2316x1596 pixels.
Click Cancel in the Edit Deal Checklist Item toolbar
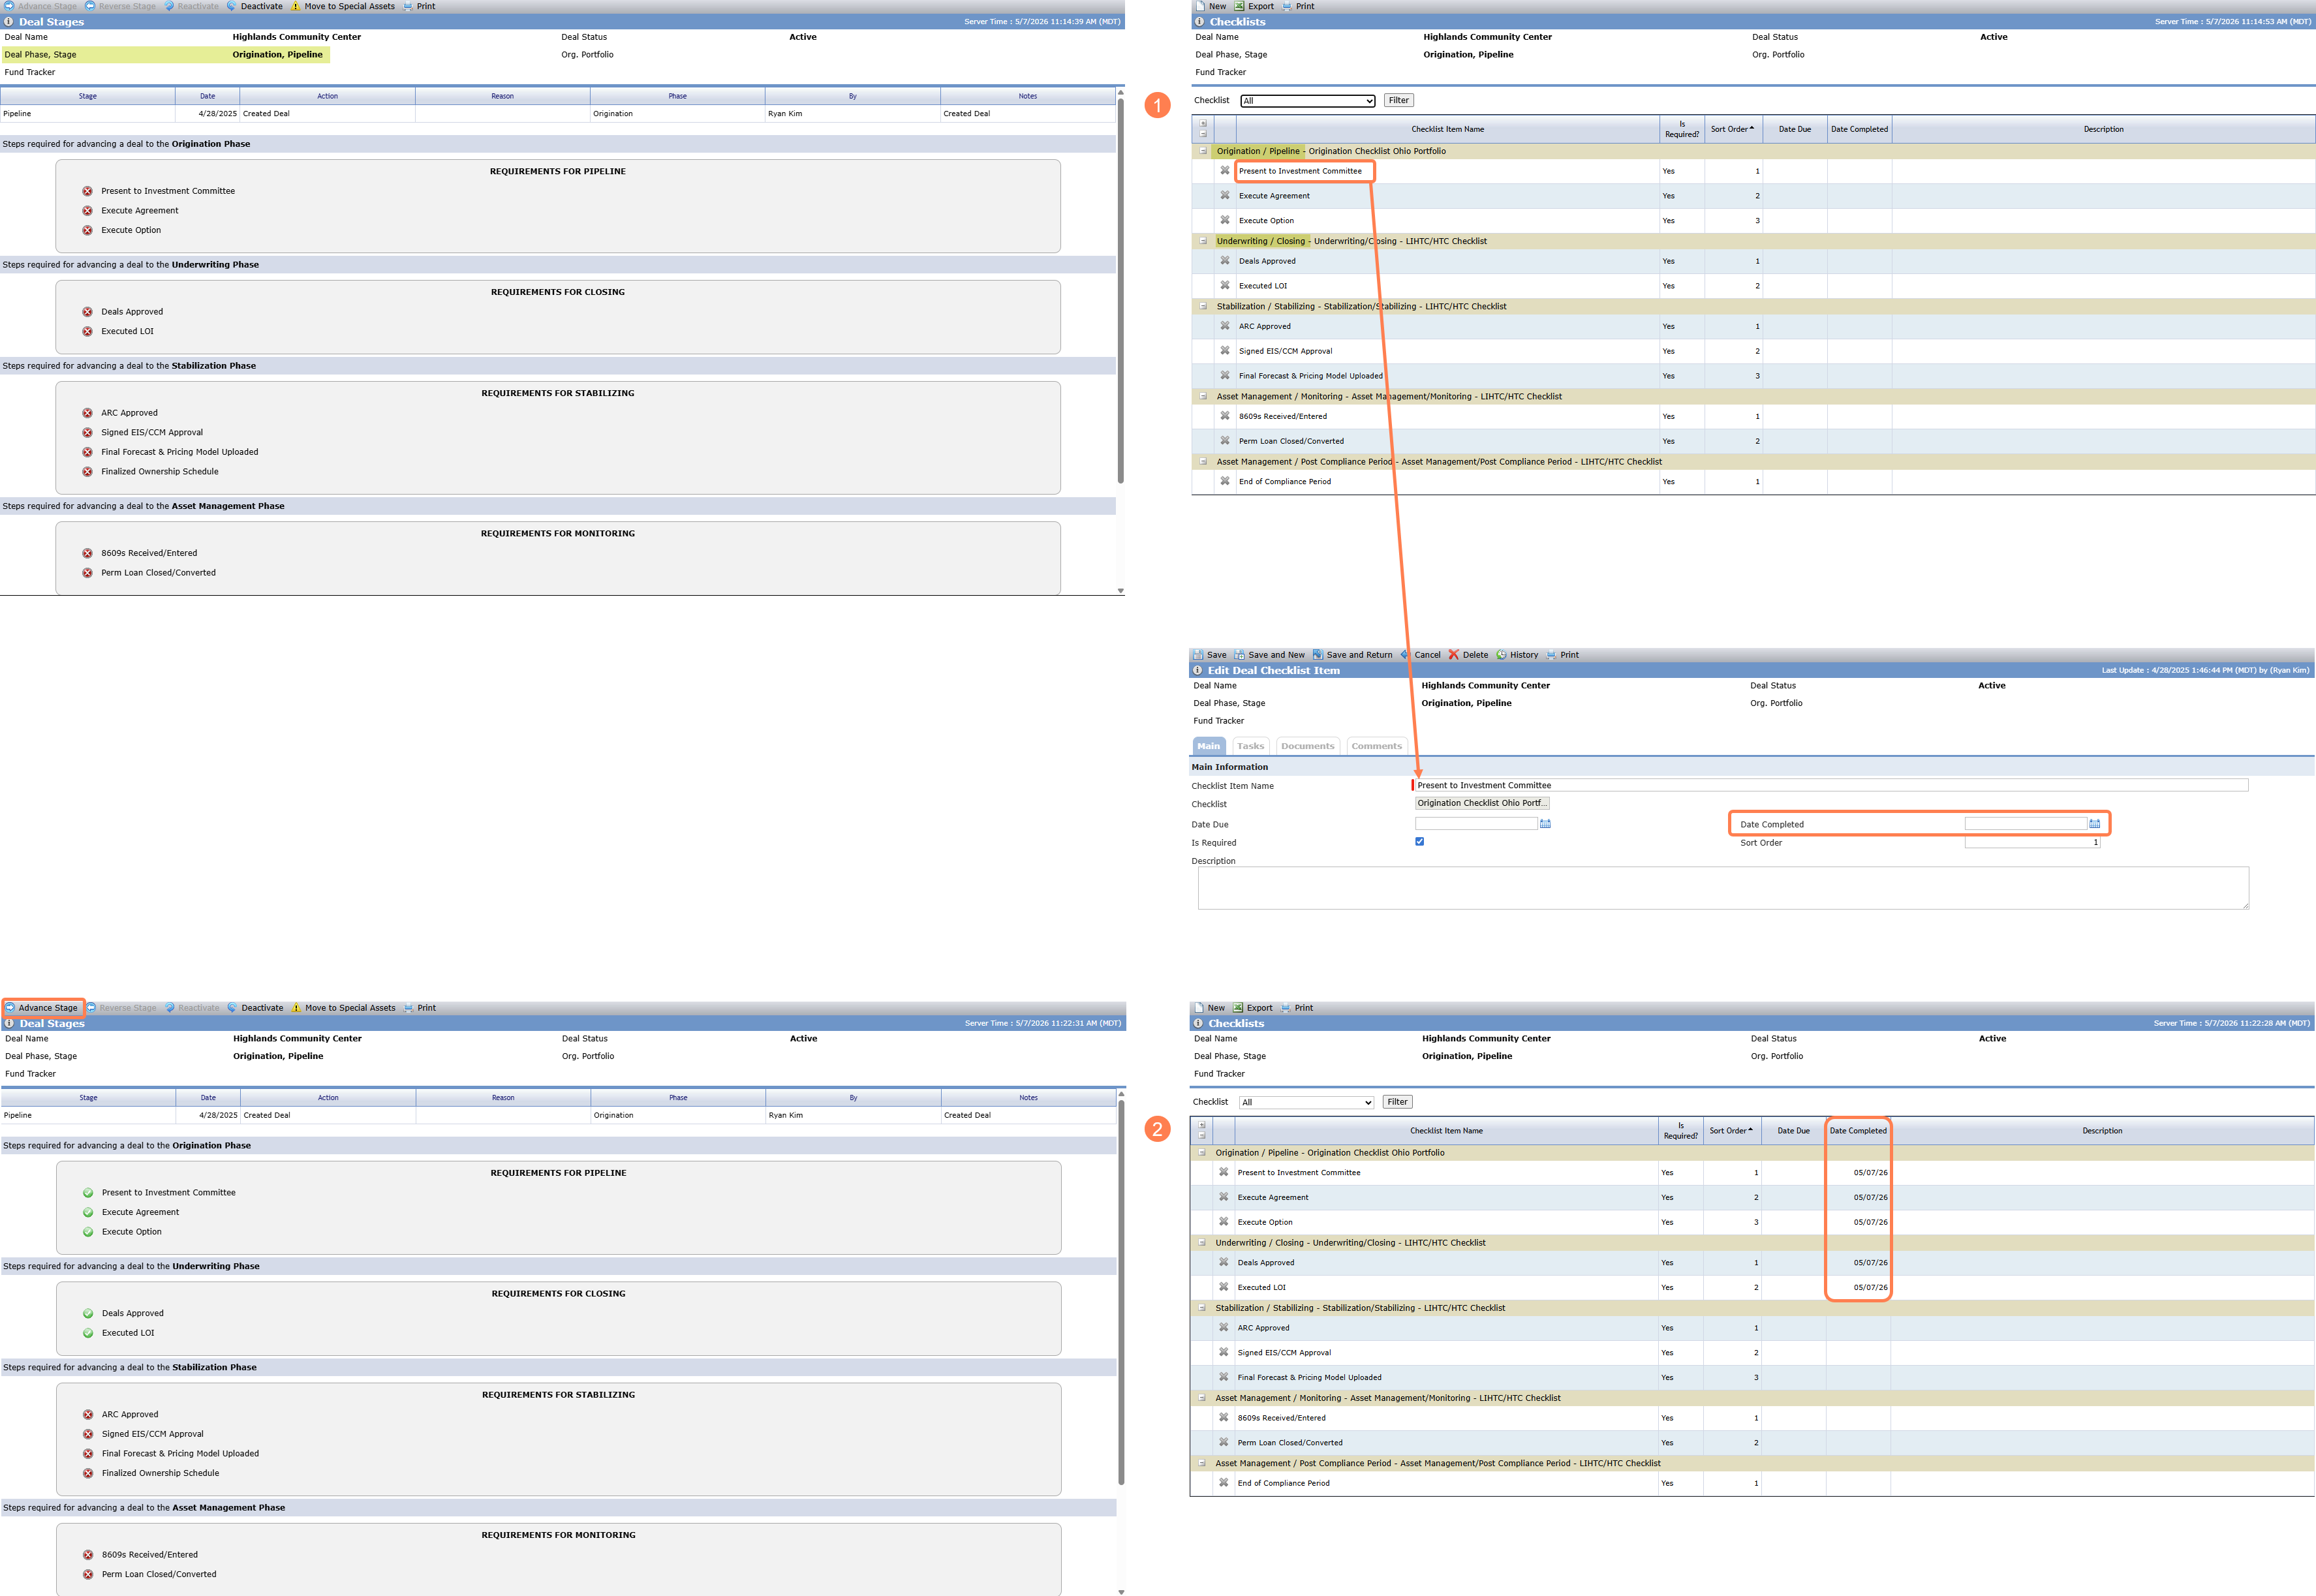pos(1420,655)
